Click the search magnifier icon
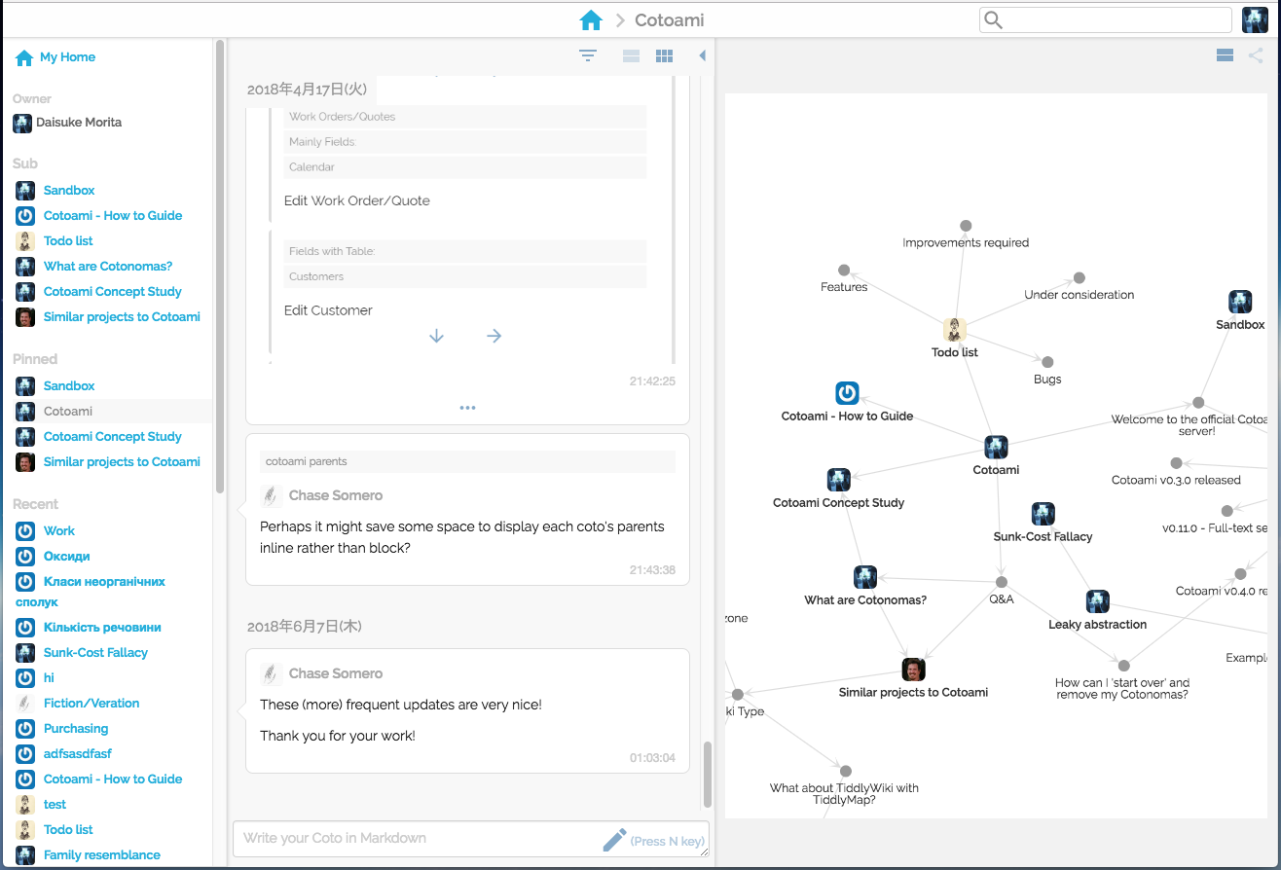Screen dimensions: 1281x870 point(993,19)
